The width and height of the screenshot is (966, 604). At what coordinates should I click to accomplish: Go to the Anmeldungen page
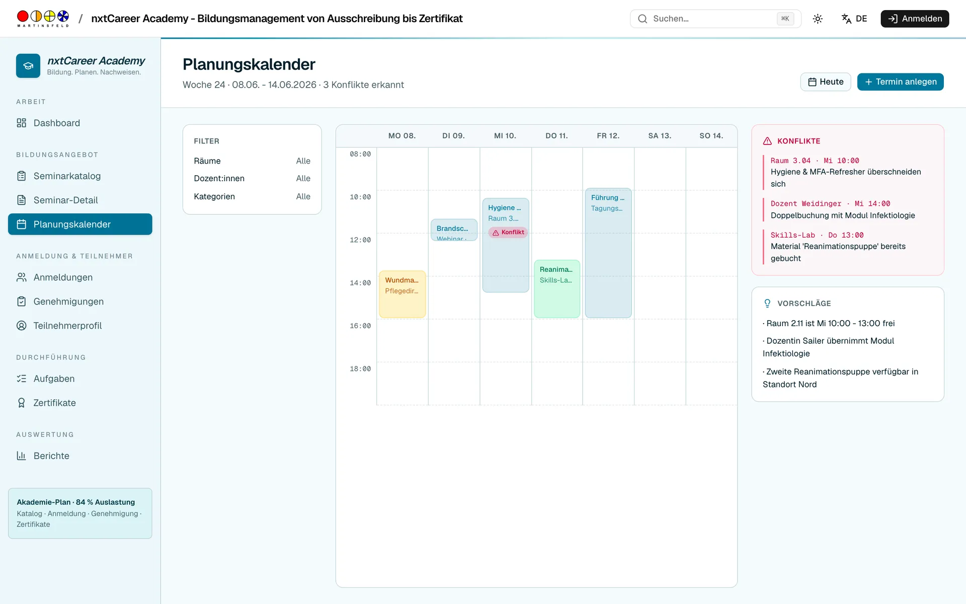point(80,277)
